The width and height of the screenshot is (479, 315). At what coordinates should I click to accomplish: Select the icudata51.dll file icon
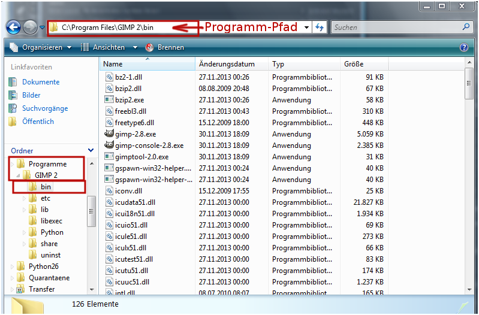pos(109,202)
